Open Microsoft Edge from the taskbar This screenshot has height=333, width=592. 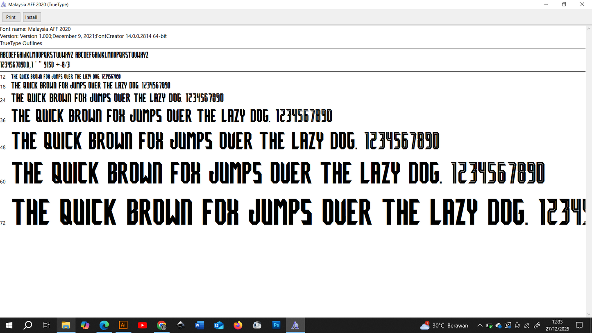[x=104, y=325]
